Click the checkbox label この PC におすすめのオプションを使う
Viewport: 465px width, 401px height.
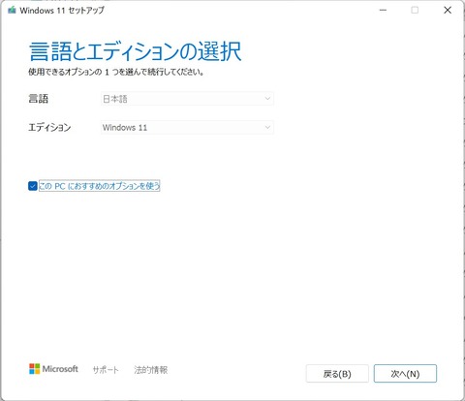[x=100, y=186]
